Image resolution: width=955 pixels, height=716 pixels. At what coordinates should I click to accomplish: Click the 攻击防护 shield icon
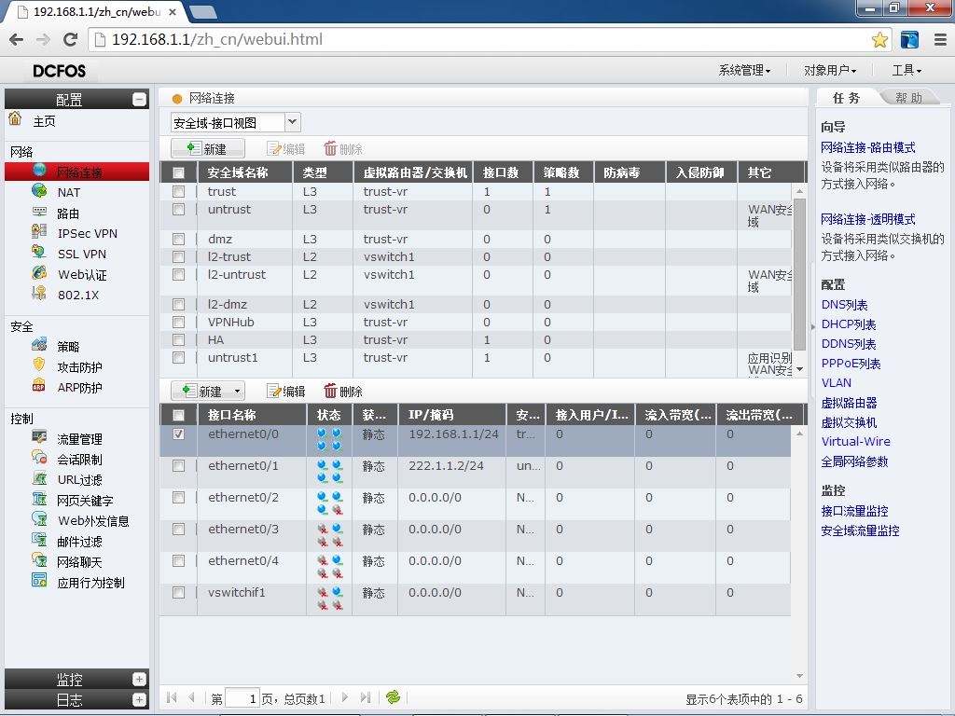[x=39, y=365]
